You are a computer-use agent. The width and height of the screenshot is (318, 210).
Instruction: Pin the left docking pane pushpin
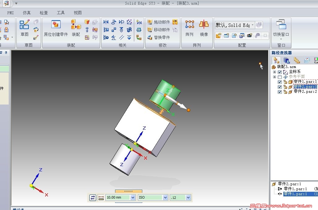[6, 53]
